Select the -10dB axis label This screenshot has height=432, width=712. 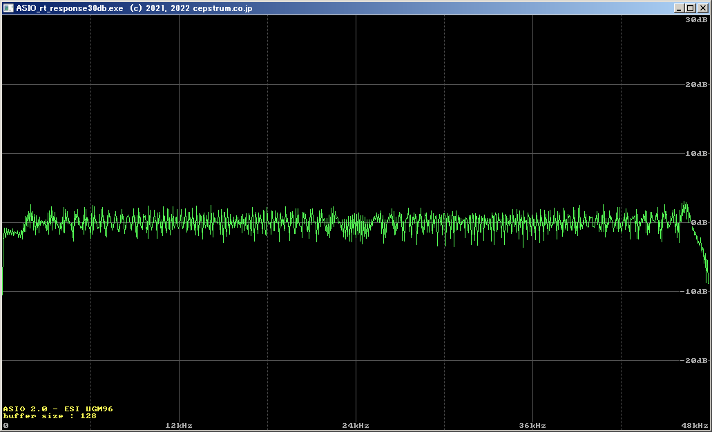tap(694, 291)
